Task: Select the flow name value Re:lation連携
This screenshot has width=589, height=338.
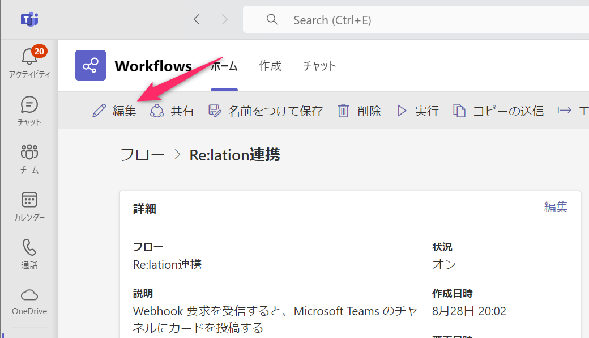Action: pyautogui.click(x=167, y=265)
